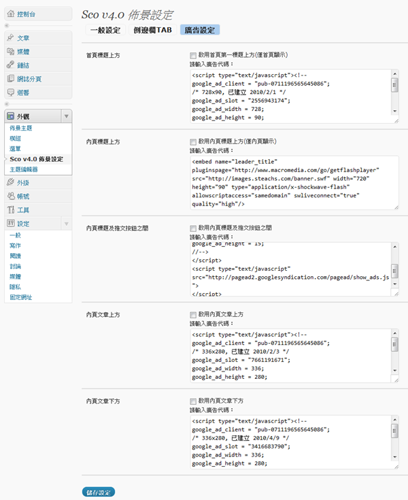Open 外觀 via its appearance icon
Image resolution: width=408 pixels, height=500 pixels.
click(11, 116)
